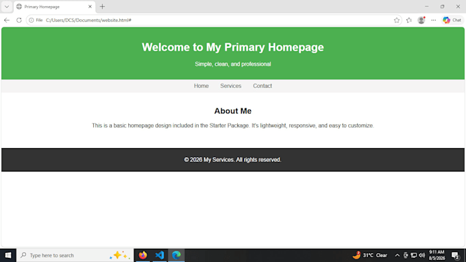Show hidden system tray icons
Image resolution: width=466 pixels, height=262 pixels.
click(397, 255)
